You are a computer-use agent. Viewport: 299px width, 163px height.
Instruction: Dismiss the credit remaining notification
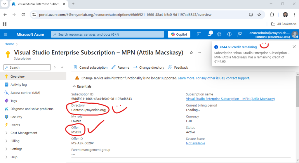[x=294, y=47]
